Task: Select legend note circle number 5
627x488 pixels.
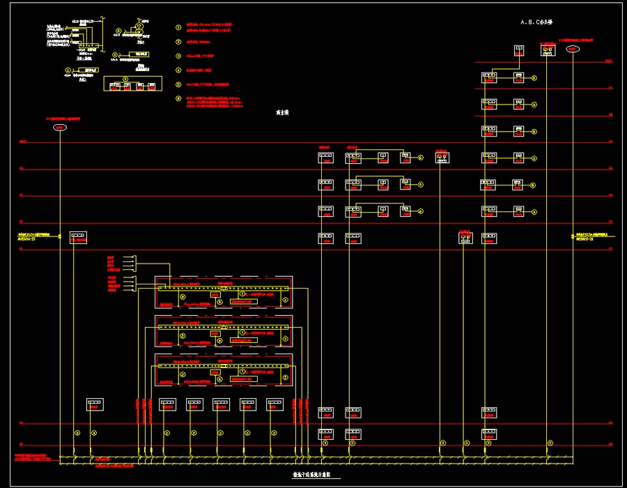Action: pyautogui.click(x=178, y=84)
